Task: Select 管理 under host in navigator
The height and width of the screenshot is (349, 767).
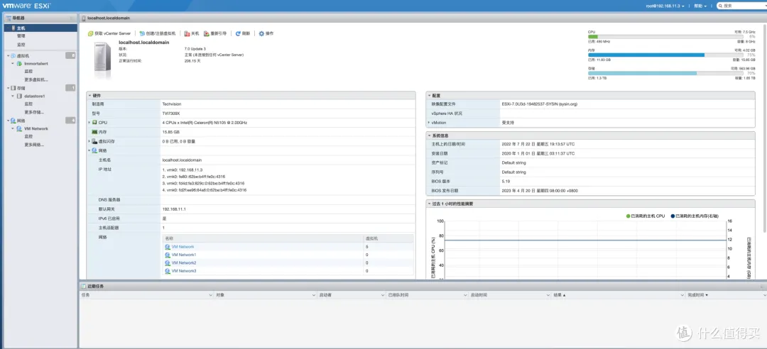Action: [x=21, y=35]
